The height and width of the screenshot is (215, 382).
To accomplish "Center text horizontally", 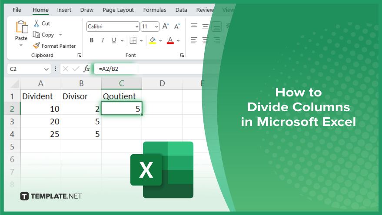I will pyautogui.click(x=206, y=40).
